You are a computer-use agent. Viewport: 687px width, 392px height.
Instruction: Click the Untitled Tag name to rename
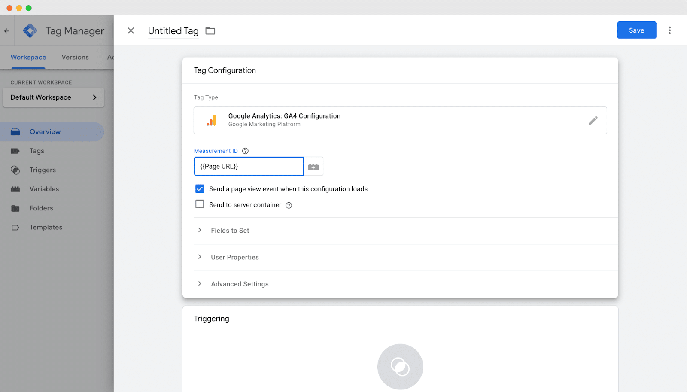point(173,31)
